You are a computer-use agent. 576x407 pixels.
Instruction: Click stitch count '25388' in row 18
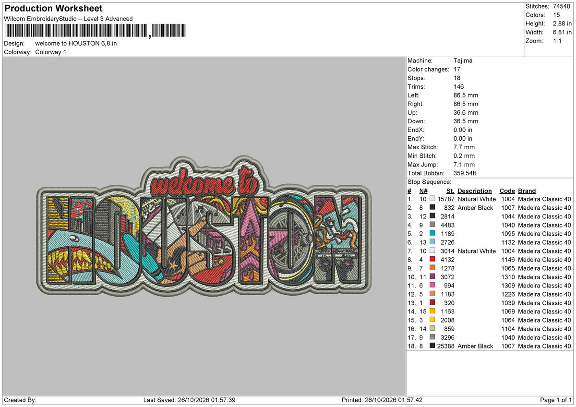coord(446,346)
